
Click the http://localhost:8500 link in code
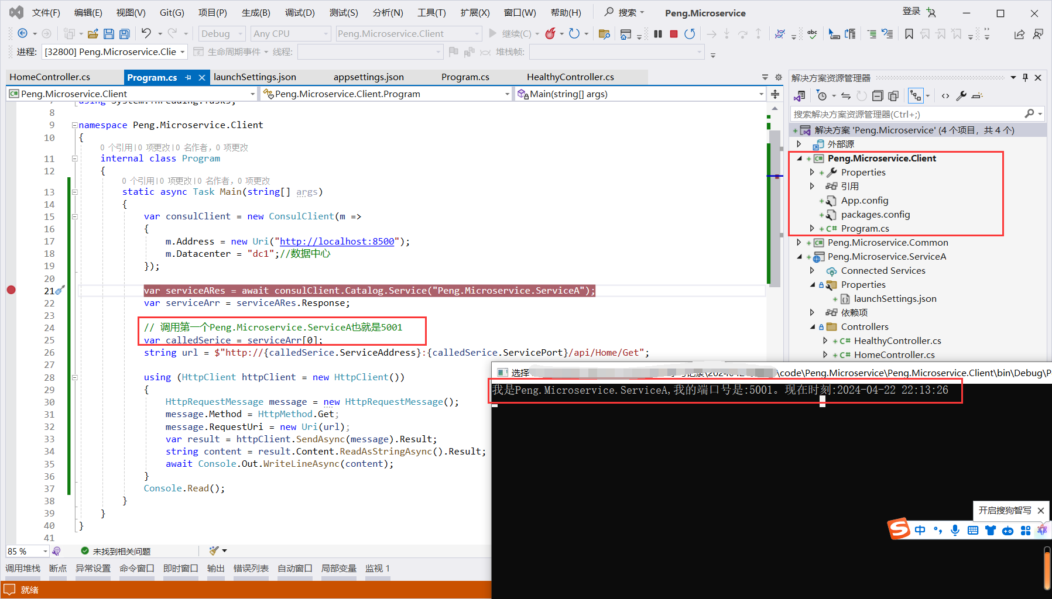(x=337, y=242)
